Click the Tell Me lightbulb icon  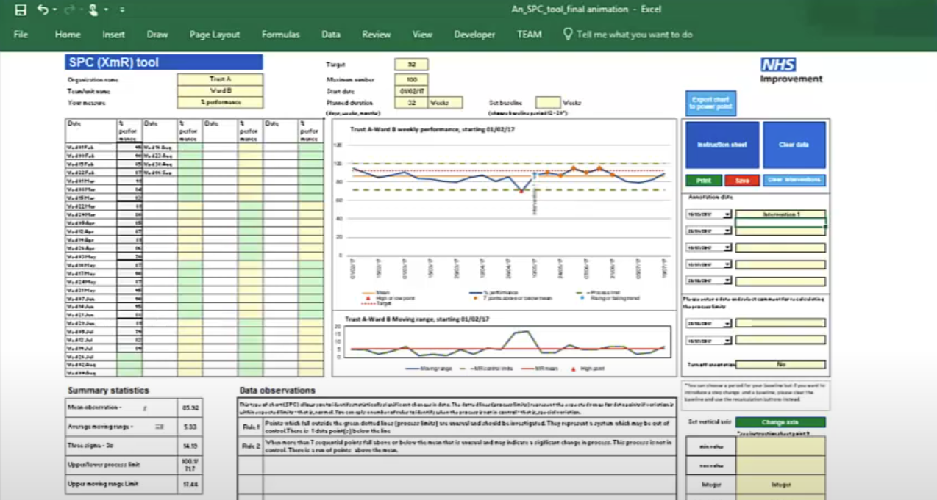coord(568,34)
